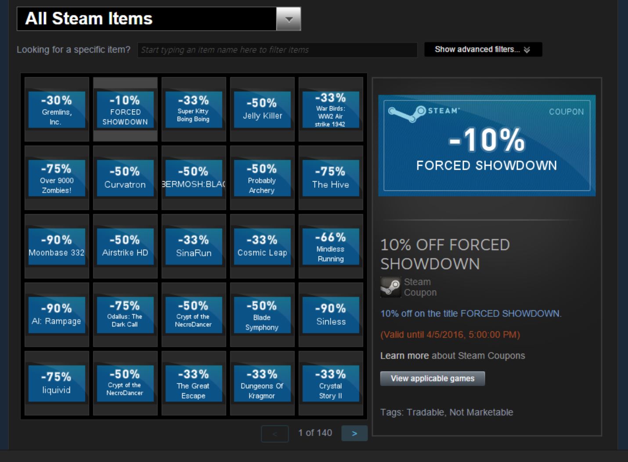Choose the Mindless Running -66% coupon

pyautogui.click(x=331, y=247)
